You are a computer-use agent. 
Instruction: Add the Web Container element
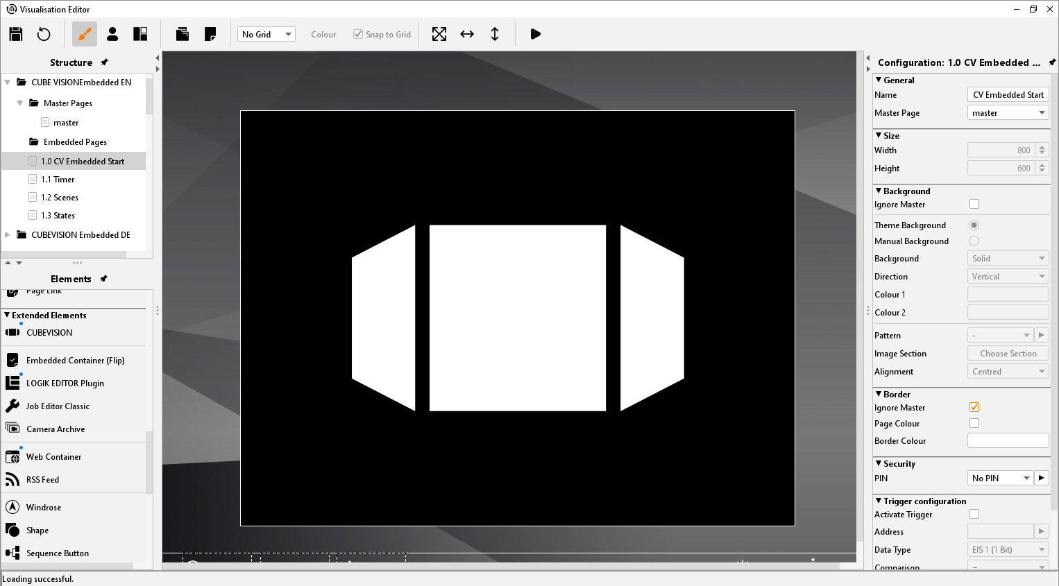53,457
